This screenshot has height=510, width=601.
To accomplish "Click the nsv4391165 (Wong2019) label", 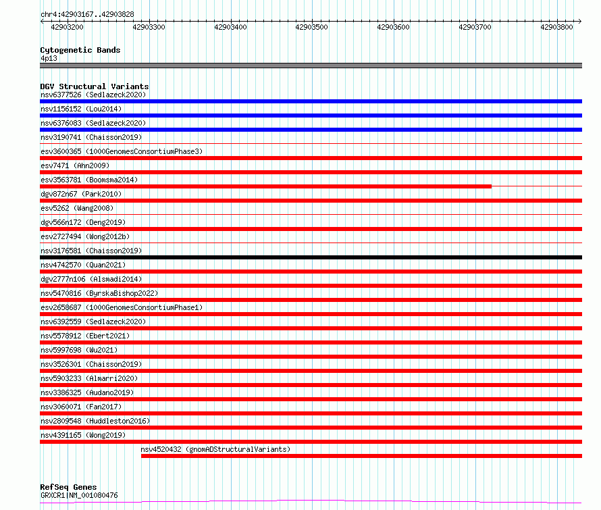I will click(x=83, y=435).
